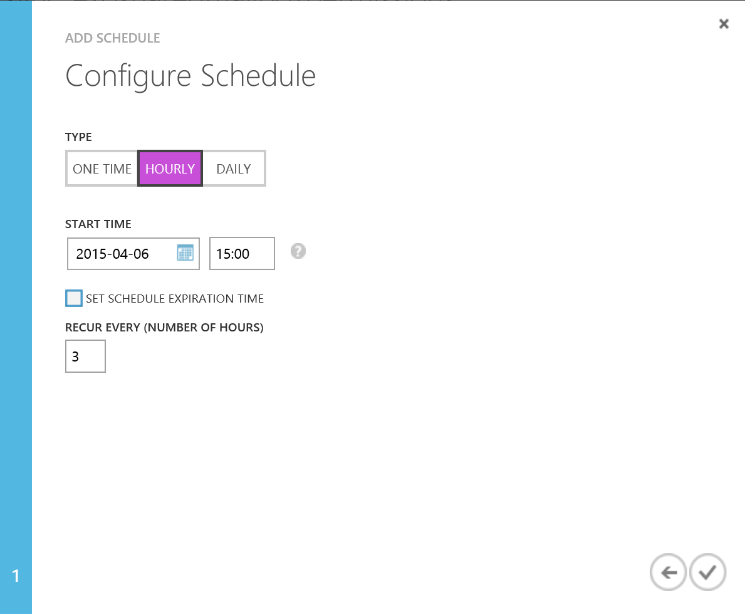Enable the schedule expiration time checkbox
745x614 pixels.
coord(74,298)
